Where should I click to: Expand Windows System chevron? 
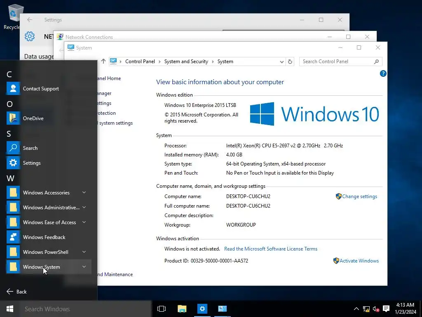(84, 267)
